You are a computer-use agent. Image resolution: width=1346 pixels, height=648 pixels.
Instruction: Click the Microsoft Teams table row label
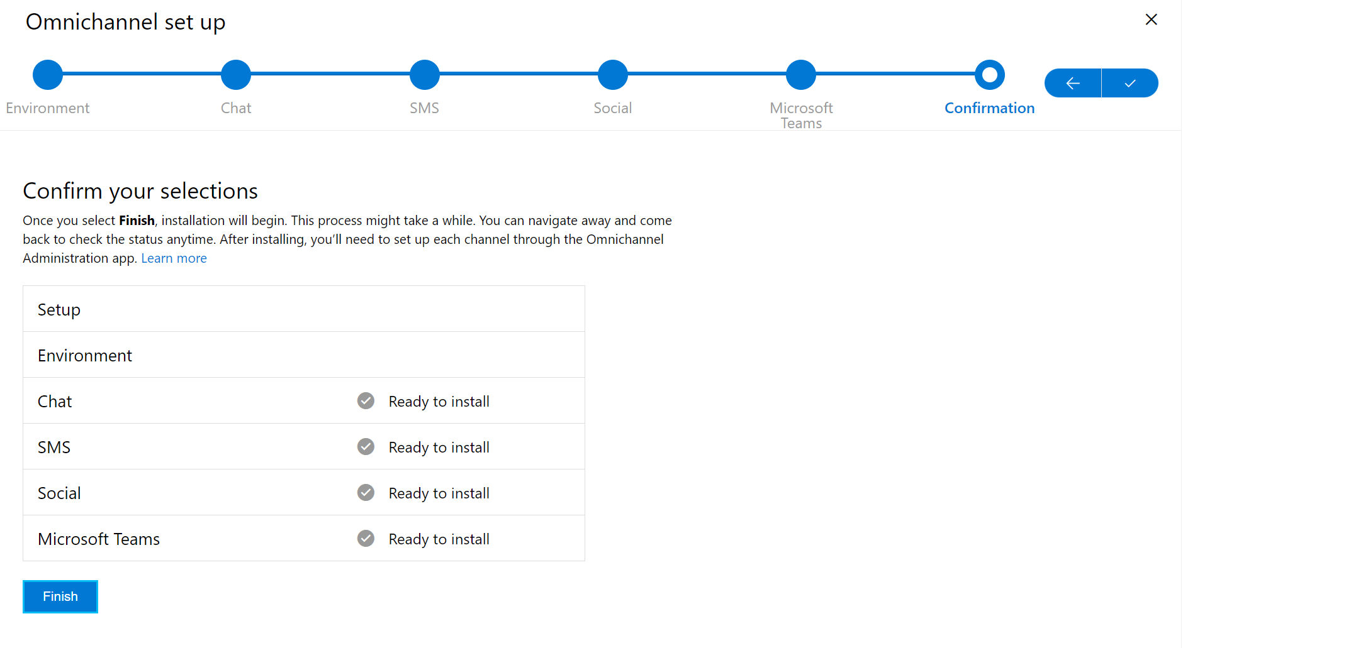click(99, 539)
